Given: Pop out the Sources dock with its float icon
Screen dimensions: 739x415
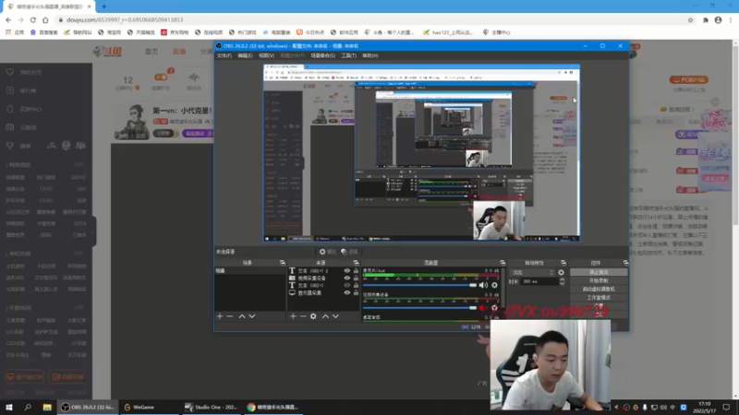Looking at the screenshot, I should tap(356, 263).
